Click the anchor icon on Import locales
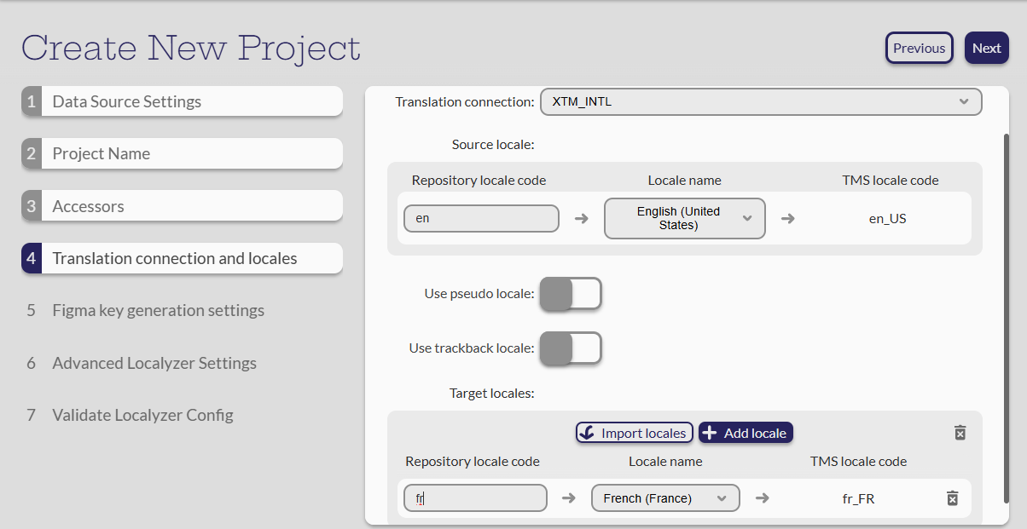1027x529 pixels. pos(586,433)
